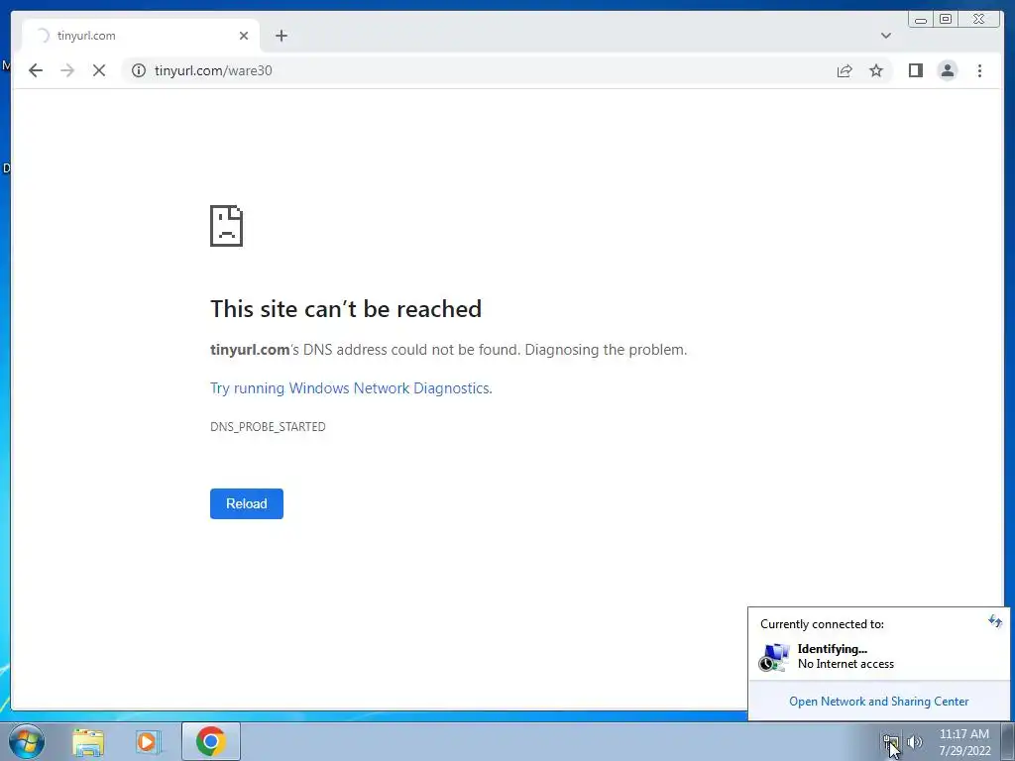This screenshot has width=1015, height=761.
Task: Expand the tab search chevron
Action: pos(885,36)
